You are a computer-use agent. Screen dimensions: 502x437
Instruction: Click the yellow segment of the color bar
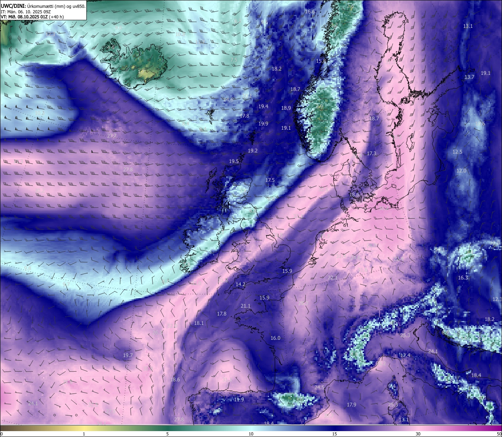[x=84, y=428]
